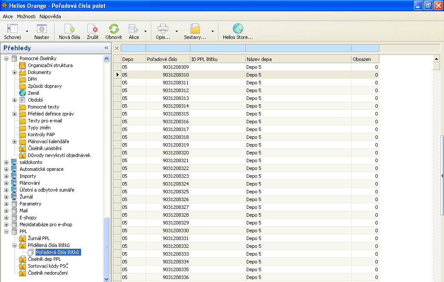Screen dimensions: 444x282
Task: Open the Akce menu
Action: pyautogui.click(x=8, y=16)
